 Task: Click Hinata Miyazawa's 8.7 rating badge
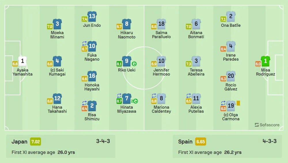pyautogui.click(x=119, y=101)
